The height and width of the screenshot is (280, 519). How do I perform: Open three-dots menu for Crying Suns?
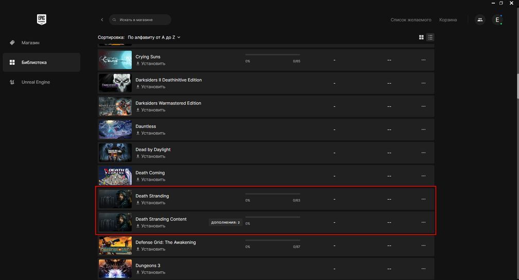pyautogui.click(x=423, y=60)
